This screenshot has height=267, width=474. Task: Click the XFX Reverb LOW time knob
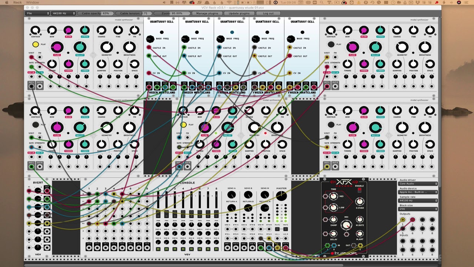pyautogui.click(x=333, y=207)
